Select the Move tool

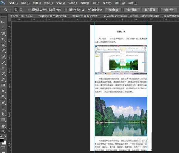(3, 22)
